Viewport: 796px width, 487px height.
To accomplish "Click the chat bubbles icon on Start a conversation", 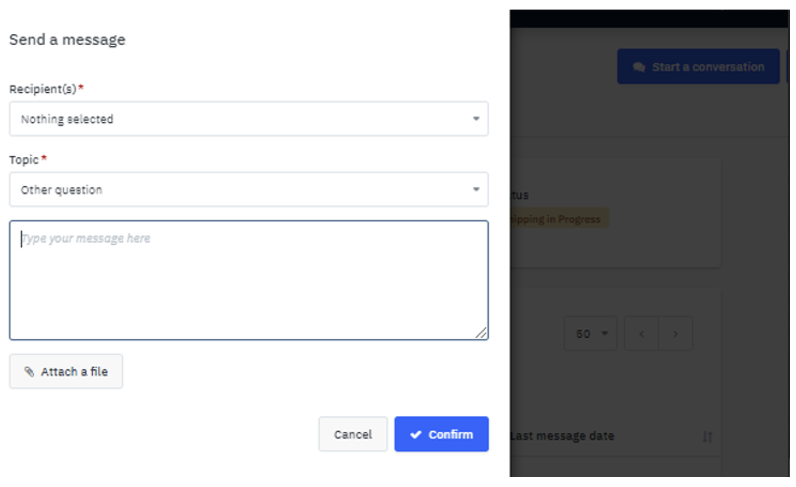I will click(639, 67).
